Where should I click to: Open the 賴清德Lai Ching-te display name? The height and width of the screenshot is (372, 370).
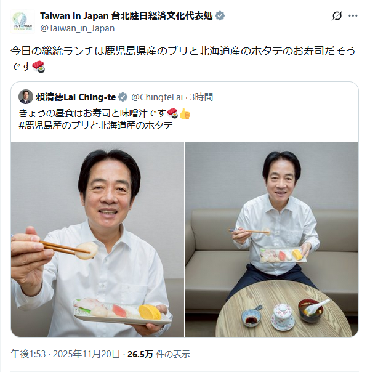click(x=76, y=97)
